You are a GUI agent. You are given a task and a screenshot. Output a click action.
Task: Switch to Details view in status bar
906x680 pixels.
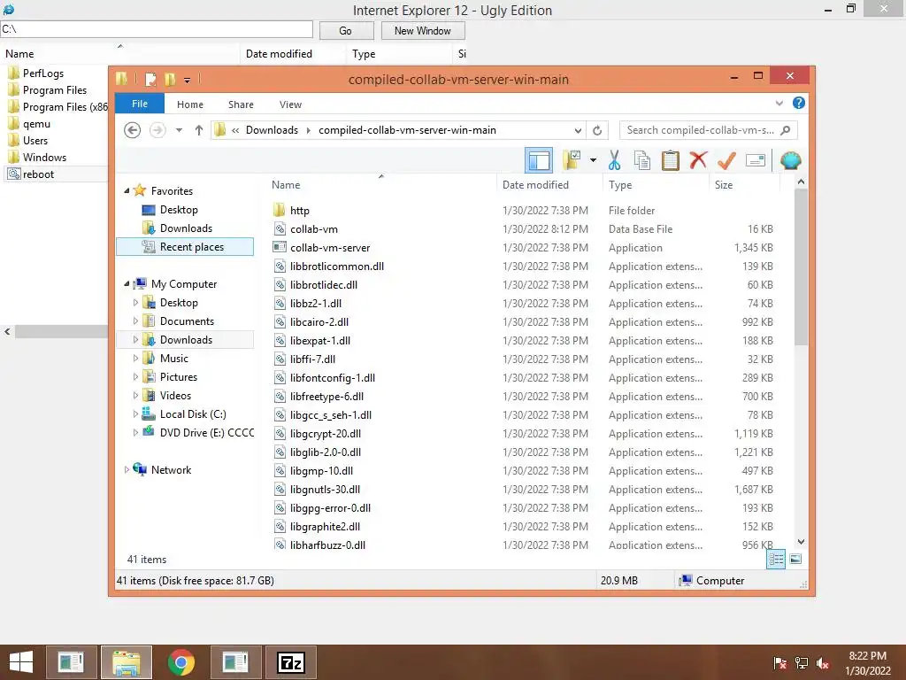tap(776, 560)
